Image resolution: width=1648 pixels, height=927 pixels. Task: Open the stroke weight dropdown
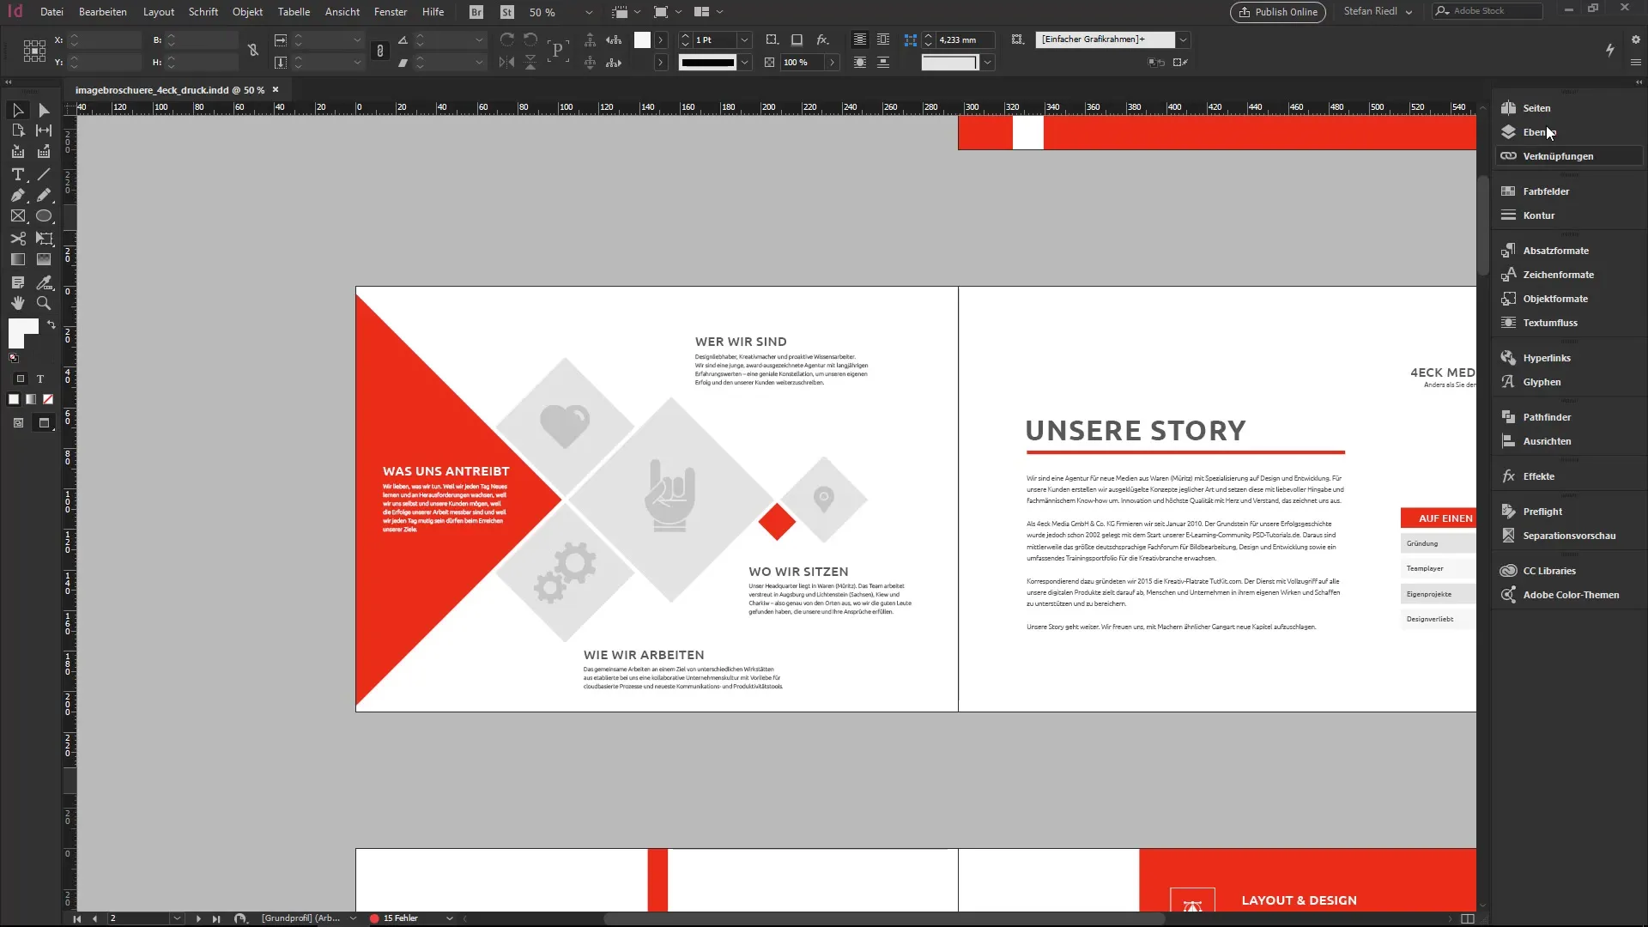744,40
